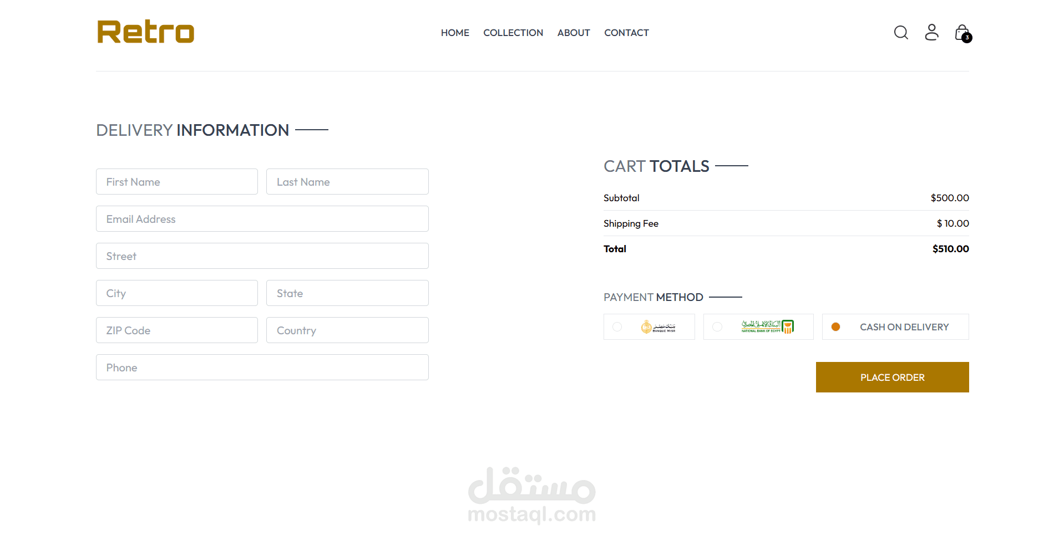Click the DELIVERY INFORMATION heading
This screenshot has width=1064, height=536.
192,130
